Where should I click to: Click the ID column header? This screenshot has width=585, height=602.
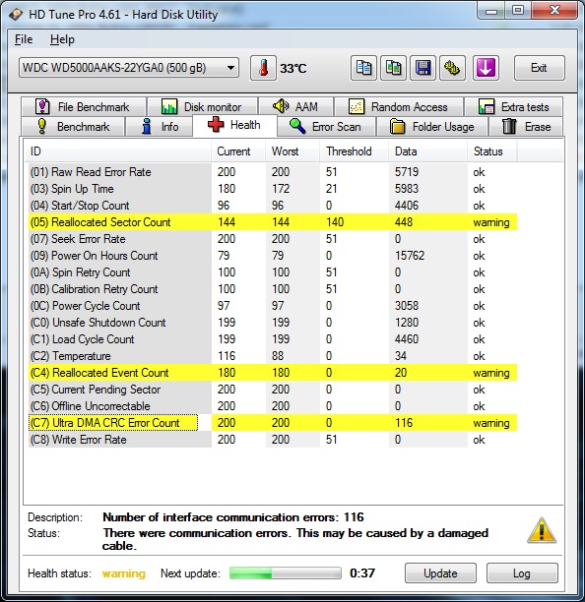(x=117, y=151)
